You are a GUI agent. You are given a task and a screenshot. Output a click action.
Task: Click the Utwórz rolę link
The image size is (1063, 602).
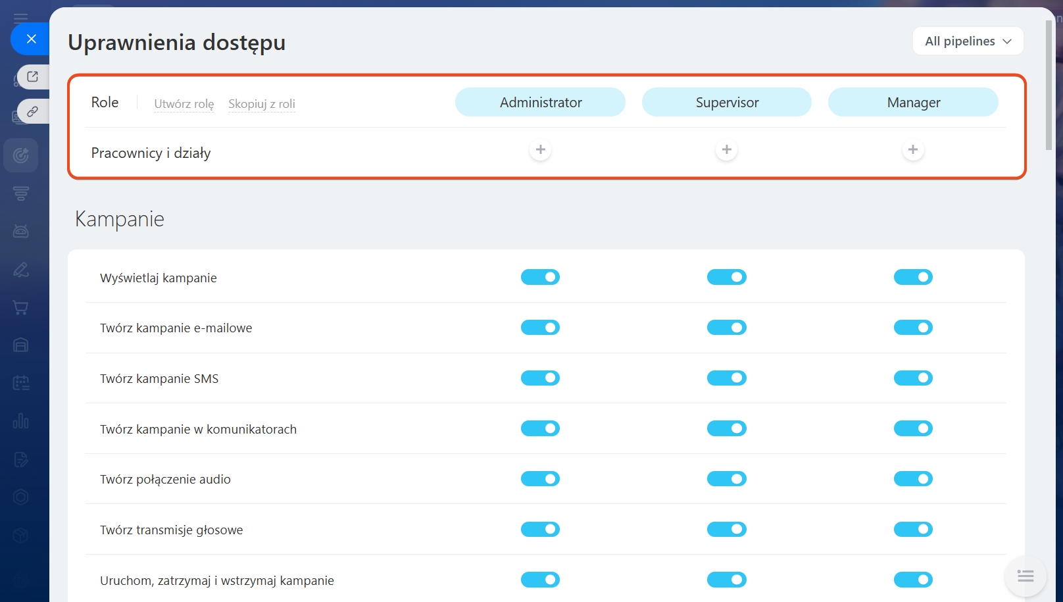click(184, 104)
